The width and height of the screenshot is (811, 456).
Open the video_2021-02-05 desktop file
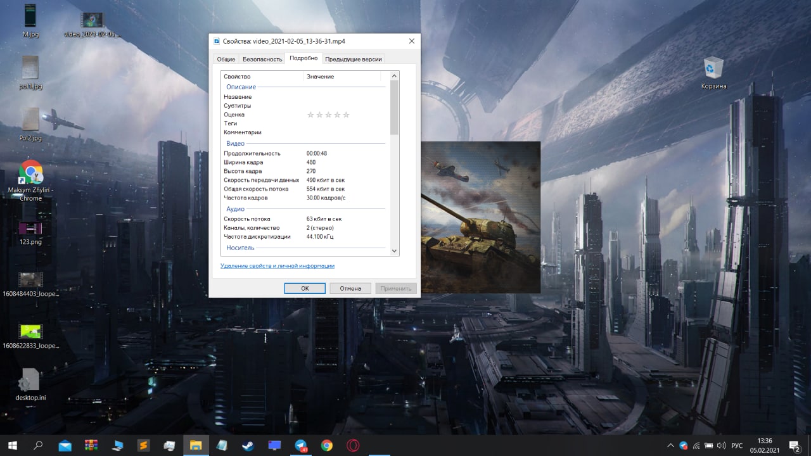tap(93, 24)
